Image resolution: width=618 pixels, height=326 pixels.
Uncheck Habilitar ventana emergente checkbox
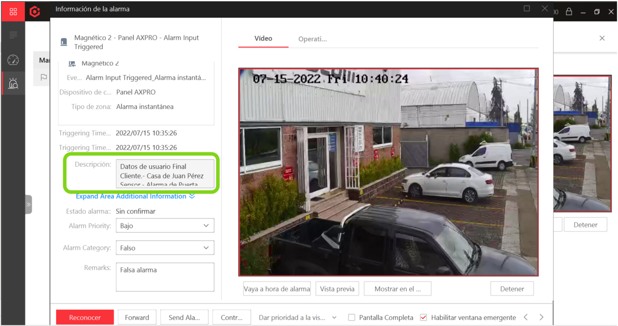pos(424,318)
